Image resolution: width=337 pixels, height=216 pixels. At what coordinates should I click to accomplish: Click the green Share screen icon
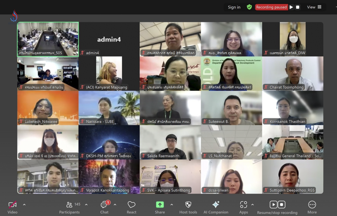(160, 205)
